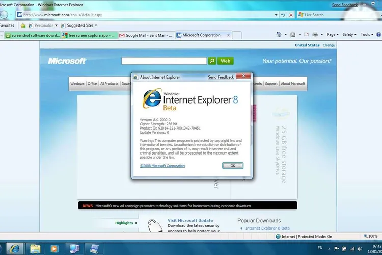Switch to the screenshot software download tab
The height and width of the screenshot is (255, 382).
[x=33, y=35]
